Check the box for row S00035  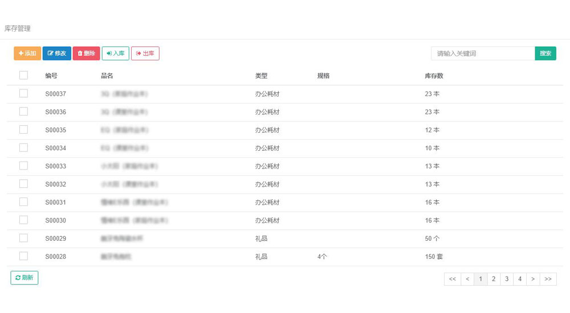pyautogui.click(x=23, y=130)
